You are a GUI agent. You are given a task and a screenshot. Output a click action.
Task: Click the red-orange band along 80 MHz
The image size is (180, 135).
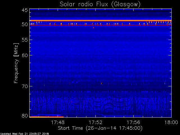pos(46,117)
